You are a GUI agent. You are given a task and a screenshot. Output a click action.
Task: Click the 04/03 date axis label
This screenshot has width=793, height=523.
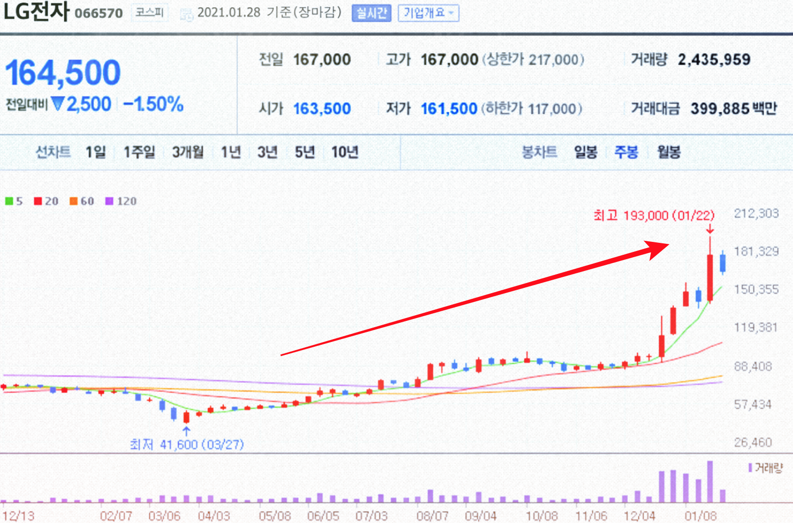pyautogui.click(x=214, y=516)
